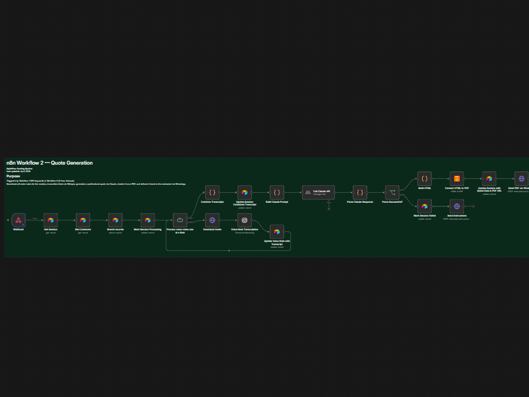Image resolution: width=529 pixels, height=397 pixels.
Task: Click the trigger bolt left of Webhook
Action: (8, 220)
